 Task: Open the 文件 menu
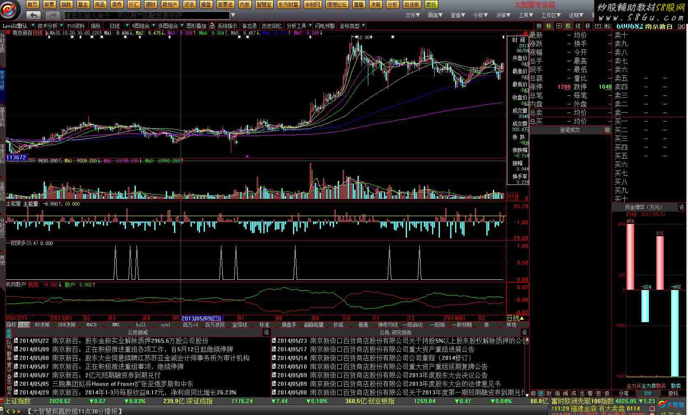click(412, 15)
